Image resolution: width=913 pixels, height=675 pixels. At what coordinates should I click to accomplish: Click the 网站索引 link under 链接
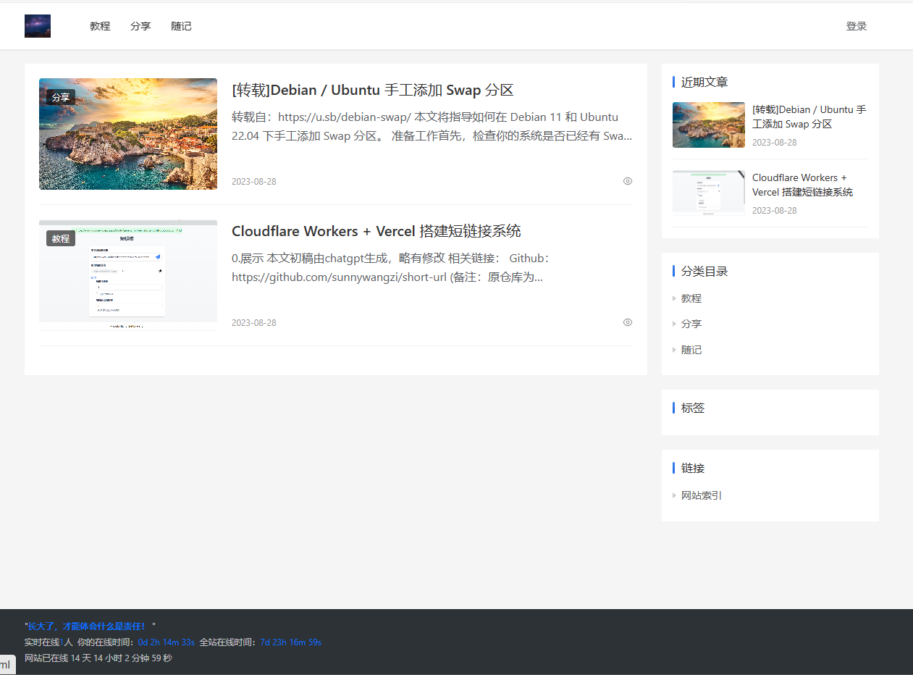click(x=702, y=495)
